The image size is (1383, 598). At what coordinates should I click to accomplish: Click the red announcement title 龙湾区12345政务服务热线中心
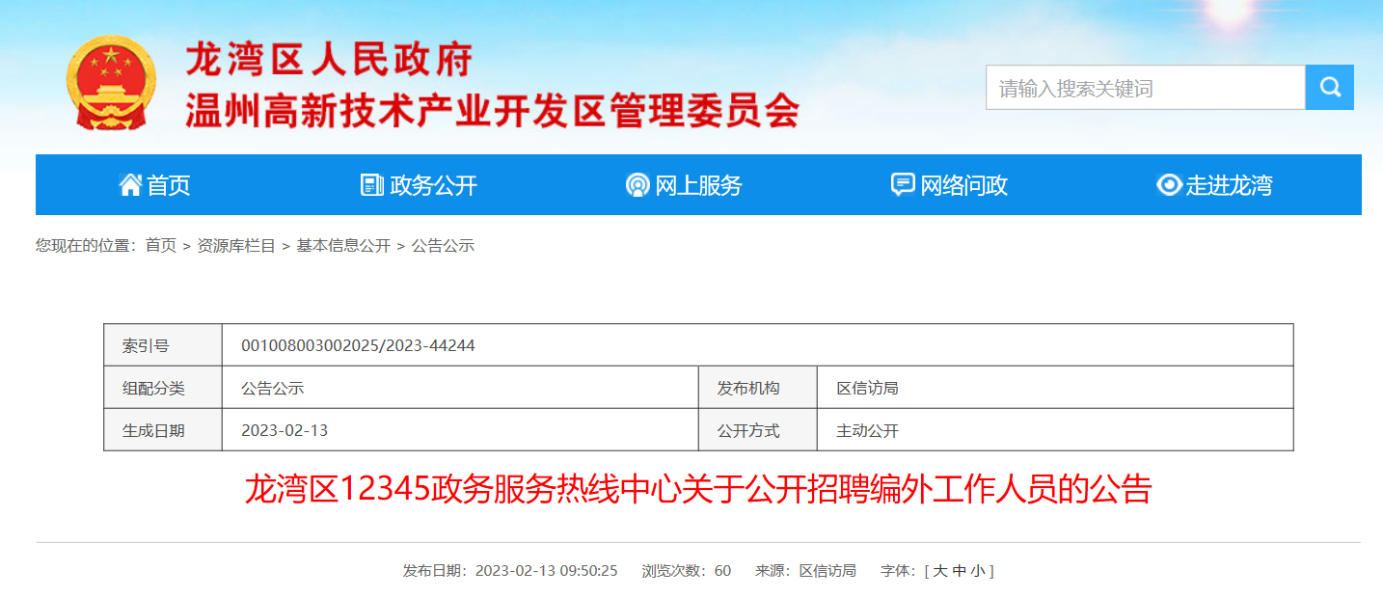[x=698, y=489]
